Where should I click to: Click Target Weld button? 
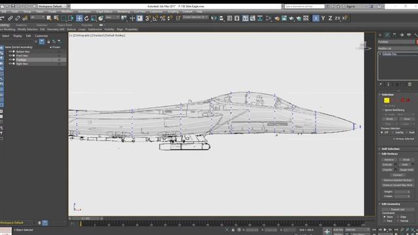tap(406, 170)
